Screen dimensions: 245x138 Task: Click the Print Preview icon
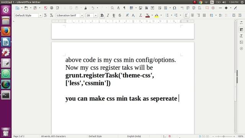pos(57,8)
